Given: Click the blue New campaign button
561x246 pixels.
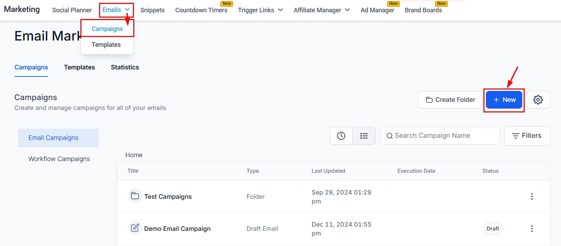Looking at the screenshot, I should pos(504,100).
